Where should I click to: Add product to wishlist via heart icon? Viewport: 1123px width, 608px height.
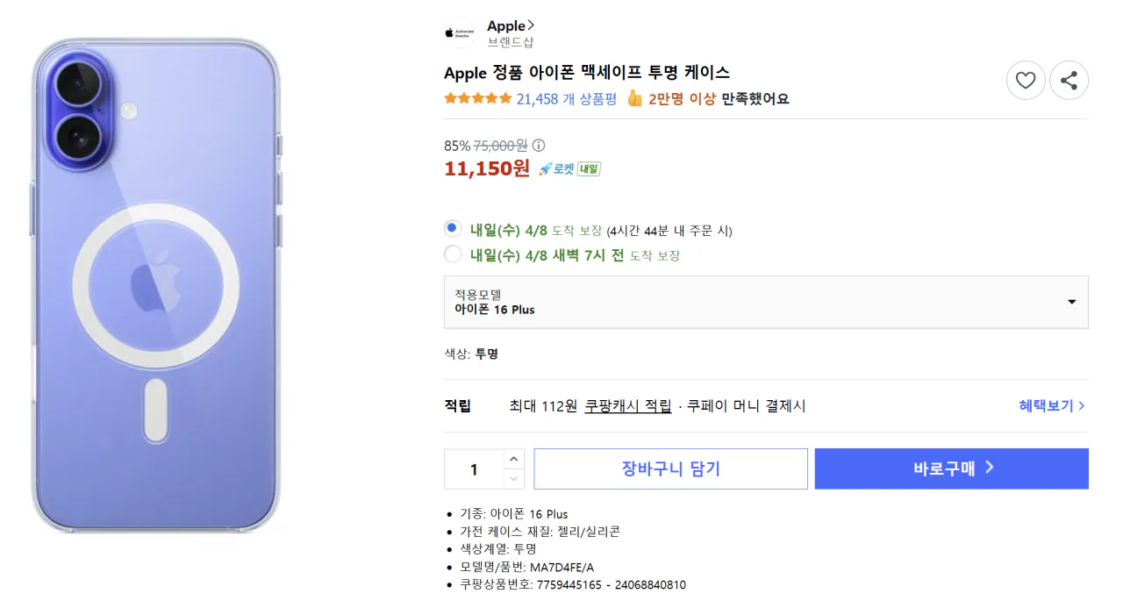pyautogui.click(x=1026, y=80)
